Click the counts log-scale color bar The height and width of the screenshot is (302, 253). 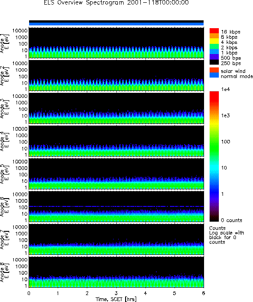click(x=214, y=157)
